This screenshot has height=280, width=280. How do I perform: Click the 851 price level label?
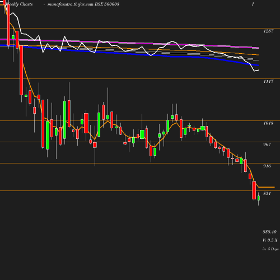click(x=267, y=193)
